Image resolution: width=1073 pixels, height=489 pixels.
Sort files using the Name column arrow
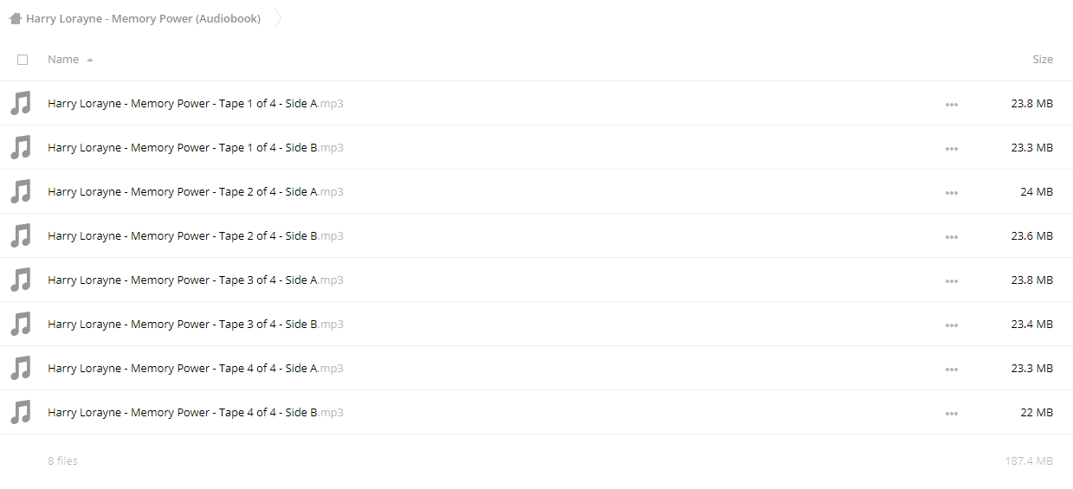[x=90, y=60]
